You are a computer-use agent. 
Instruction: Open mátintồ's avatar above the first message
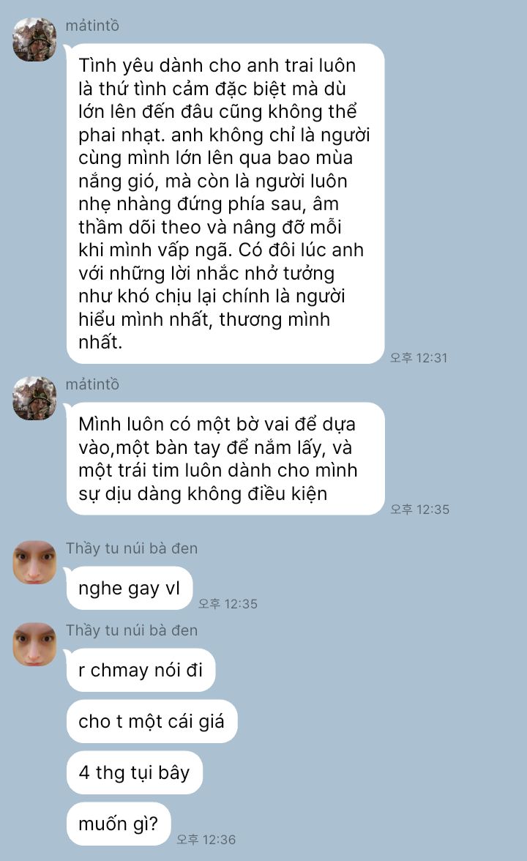[34, 40]
